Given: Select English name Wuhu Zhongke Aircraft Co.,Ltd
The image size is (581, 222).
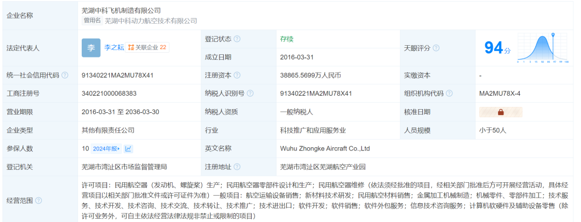Looking at the screenshot, I should tap(325, 149).
